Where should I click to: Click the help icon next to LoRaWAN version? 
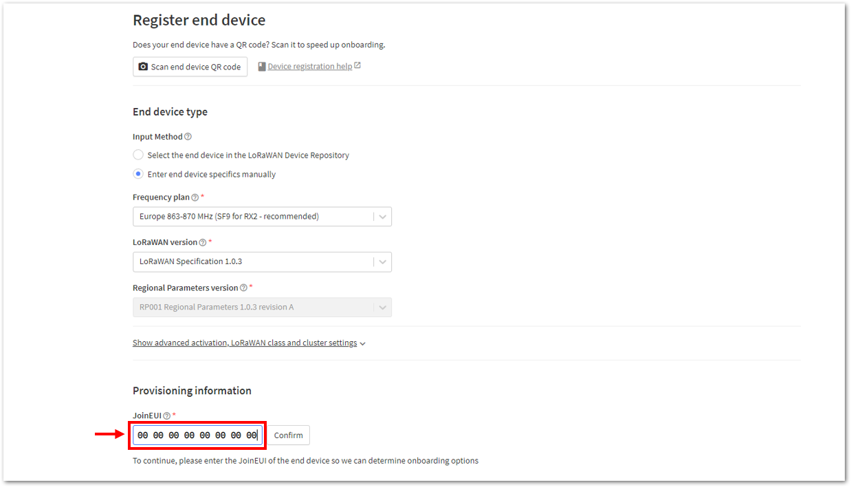[x=203, y=243]
